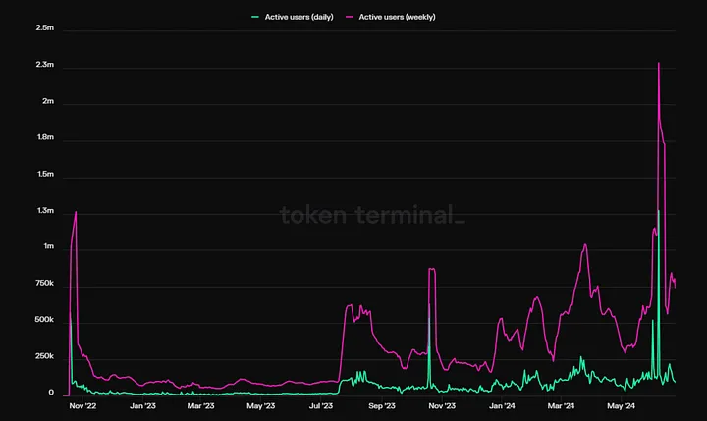Click the Jan '24 x-axis label
Screen dimensions: 707x421
[x=502, y=405]
